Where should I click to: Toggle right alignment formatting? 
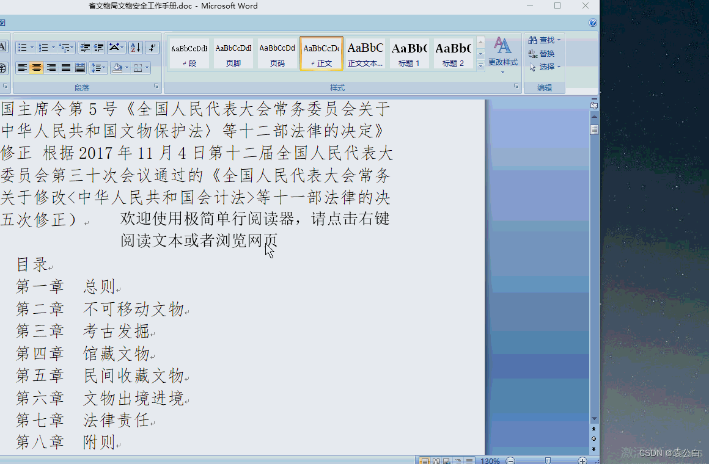coord(51,68)
